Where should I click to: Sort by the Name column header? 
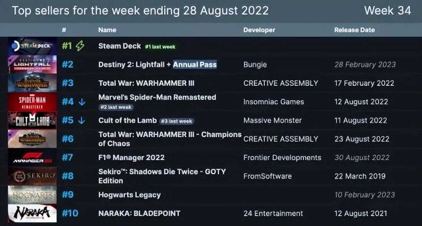tap(107, 30)
